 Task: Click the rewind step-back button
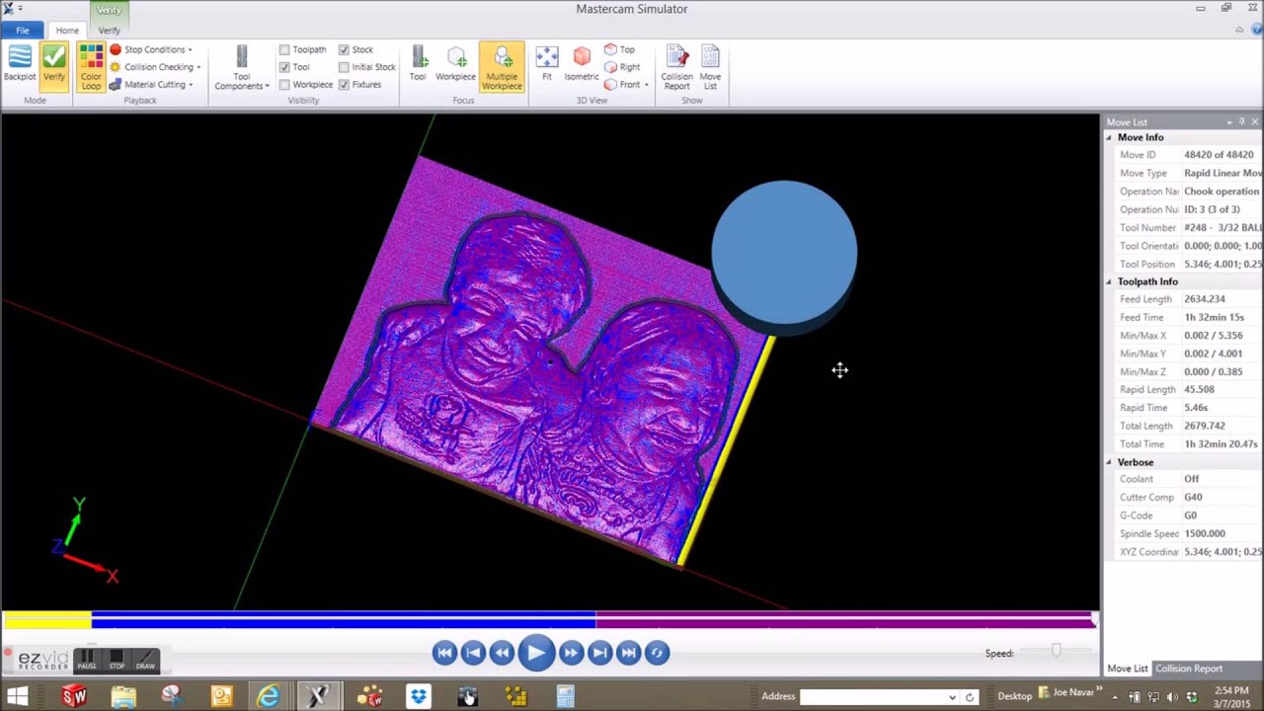point(502,653)
